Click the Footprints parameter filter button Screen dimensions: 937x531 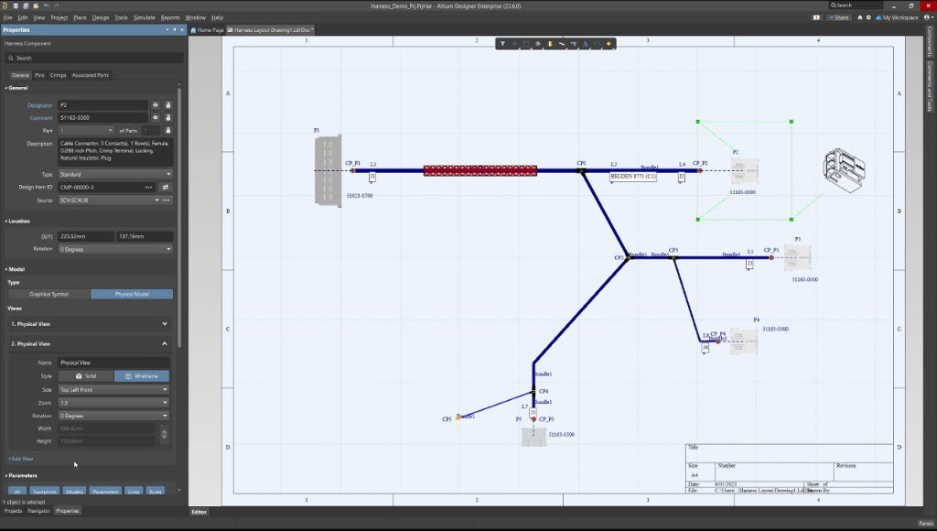coord(45,492)
